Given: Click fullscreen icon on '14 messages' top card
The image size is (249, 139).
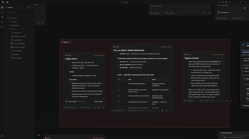Looking at the screenshot, I should 204,13.
